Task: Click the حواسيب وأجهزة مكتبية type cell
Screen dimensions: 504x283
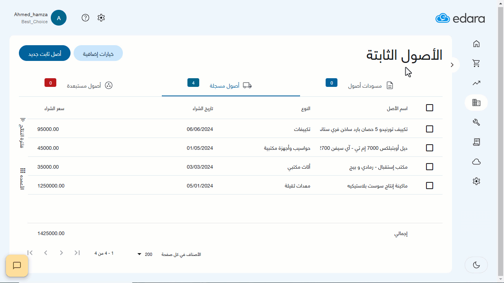Action: click(x=287, y=148)
